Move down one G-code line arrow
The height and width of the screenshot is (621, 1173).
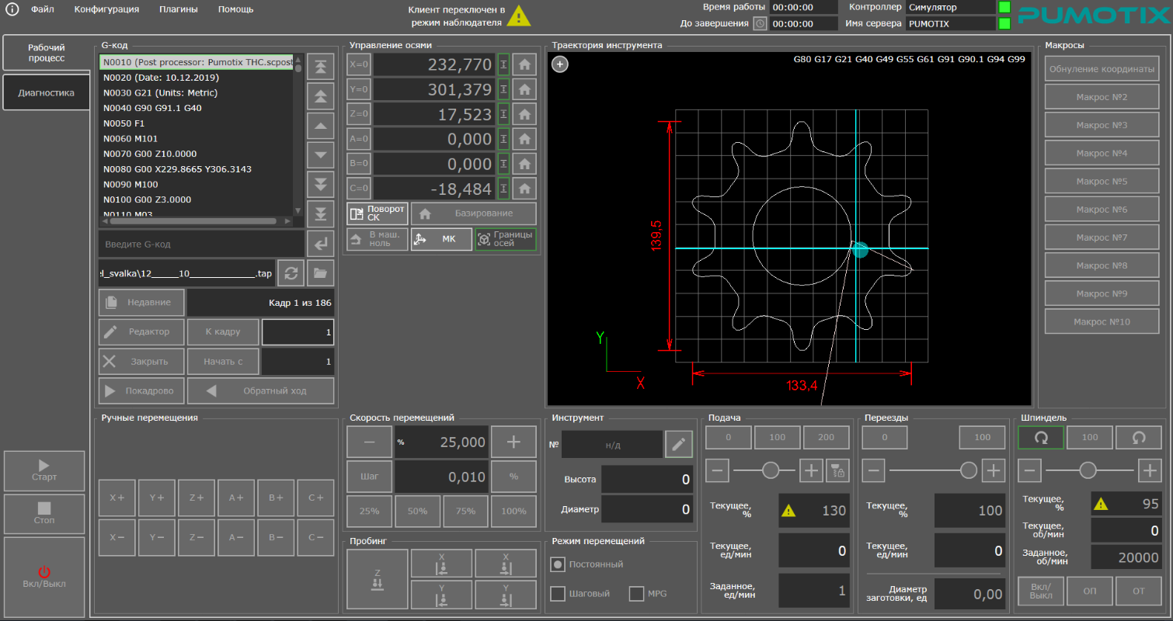click(321, 155)
